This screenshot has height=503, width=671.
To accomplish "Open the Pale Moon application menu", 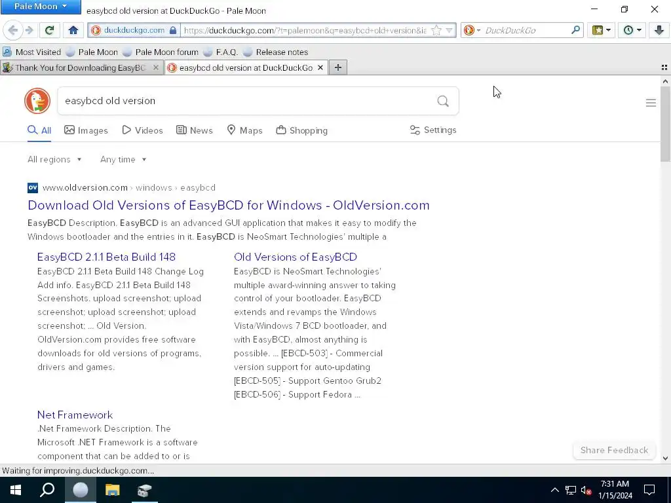I will tap(41, 7).
